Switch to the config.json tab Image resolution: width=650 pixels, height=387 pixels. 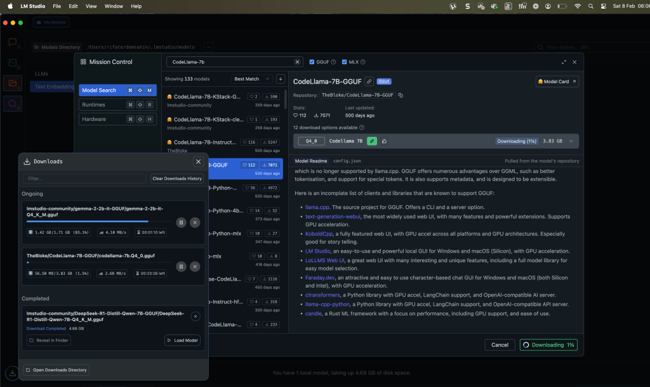347,161
